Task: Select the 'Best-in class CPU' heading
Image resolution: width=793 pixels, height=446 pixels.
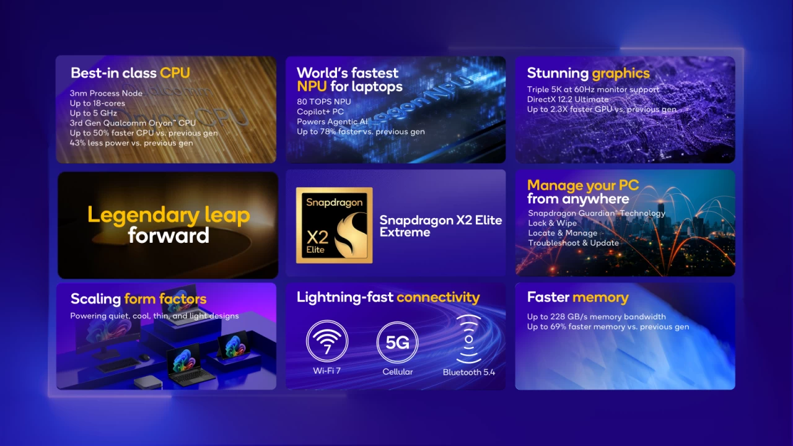Action: 130,73
